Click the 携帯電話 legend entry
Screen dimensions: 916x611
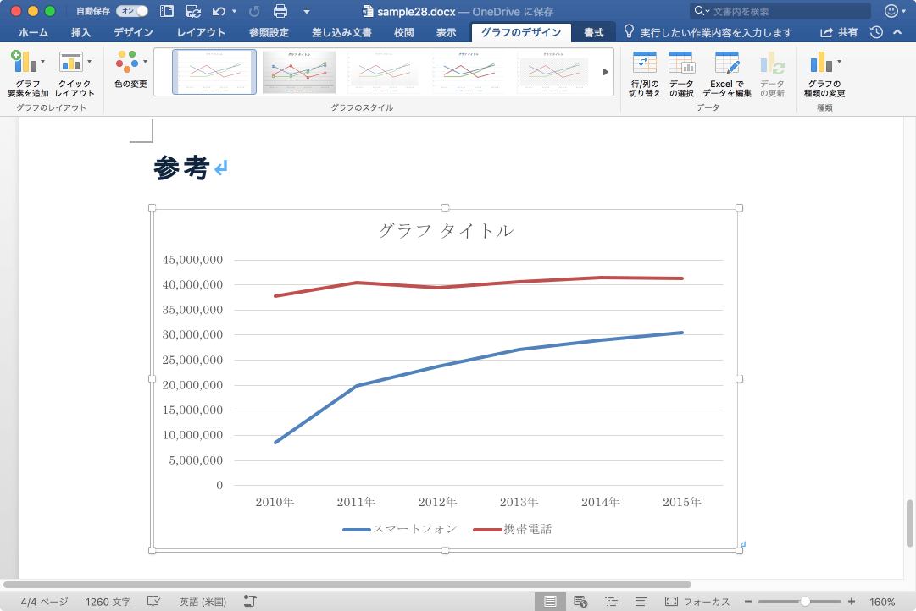pos(513,529)
